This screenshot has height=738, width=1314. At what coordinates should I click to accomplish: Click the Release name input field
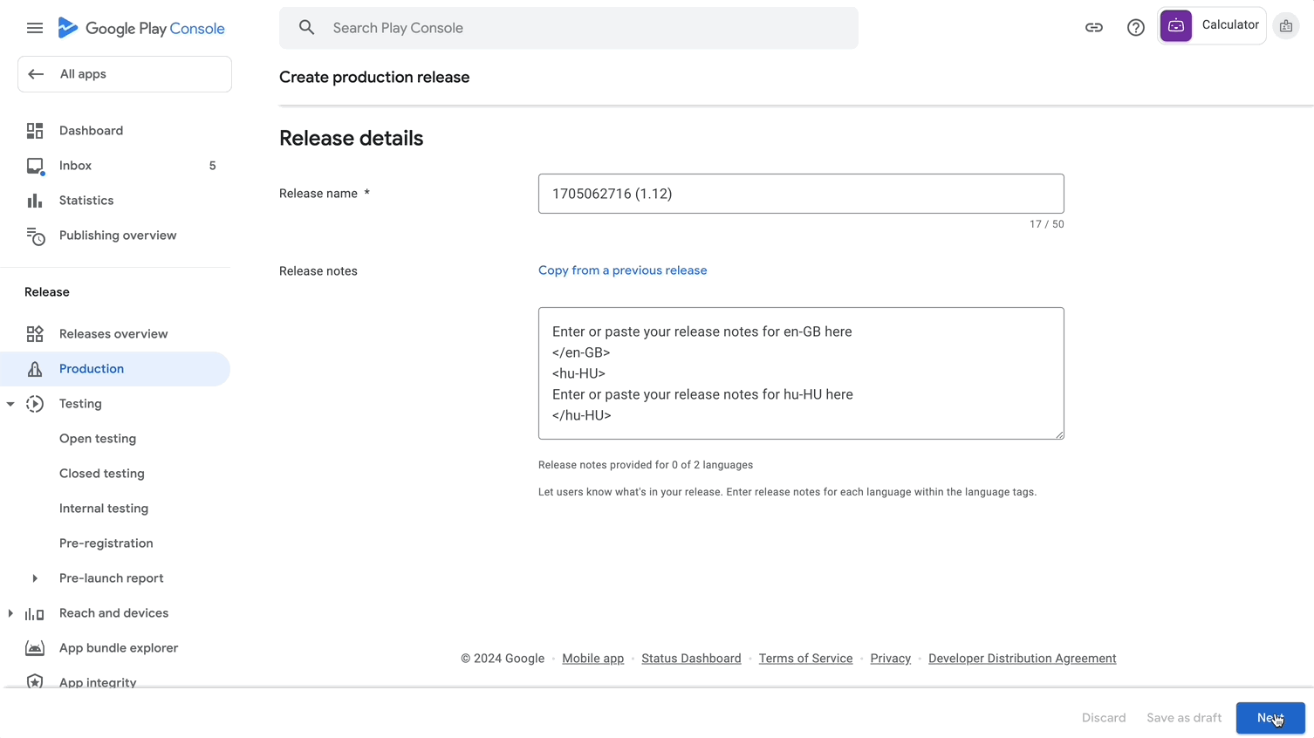point(801,193)
